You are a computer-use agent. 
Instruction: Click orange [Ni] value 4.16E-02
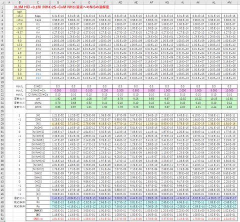[x=58, y=123]
